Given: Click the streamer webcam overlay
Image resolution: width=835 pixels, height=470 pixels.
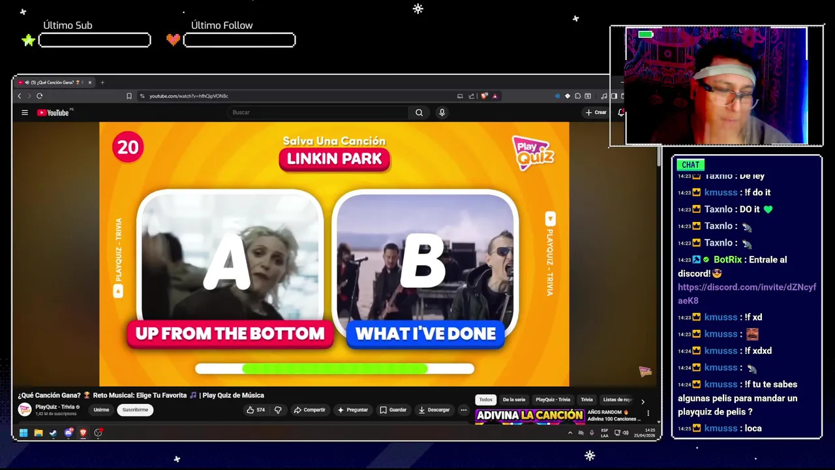Looking at the screenshot, I should (x=716, y=86).
